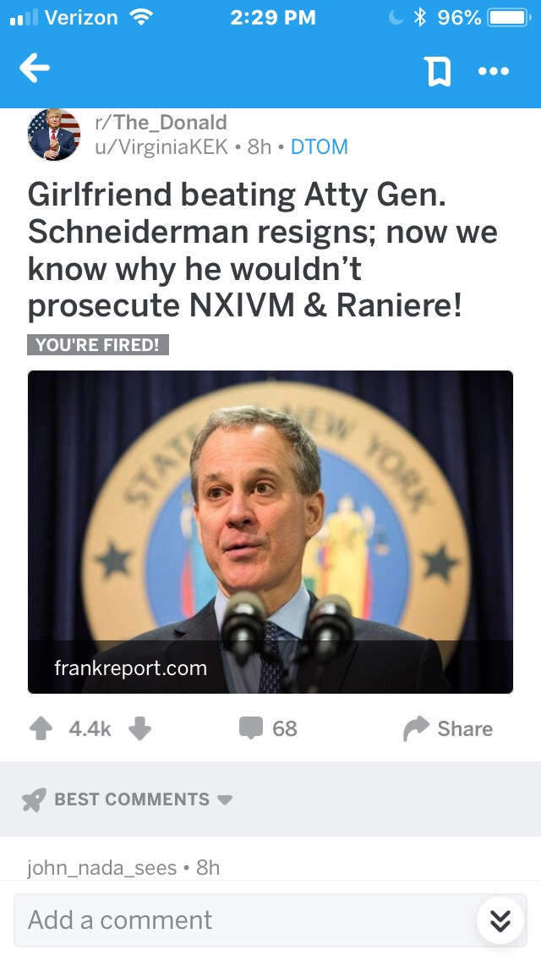Open the frankreport.com article thumbnail
The image size is (541, 961).
coord(270,531)
